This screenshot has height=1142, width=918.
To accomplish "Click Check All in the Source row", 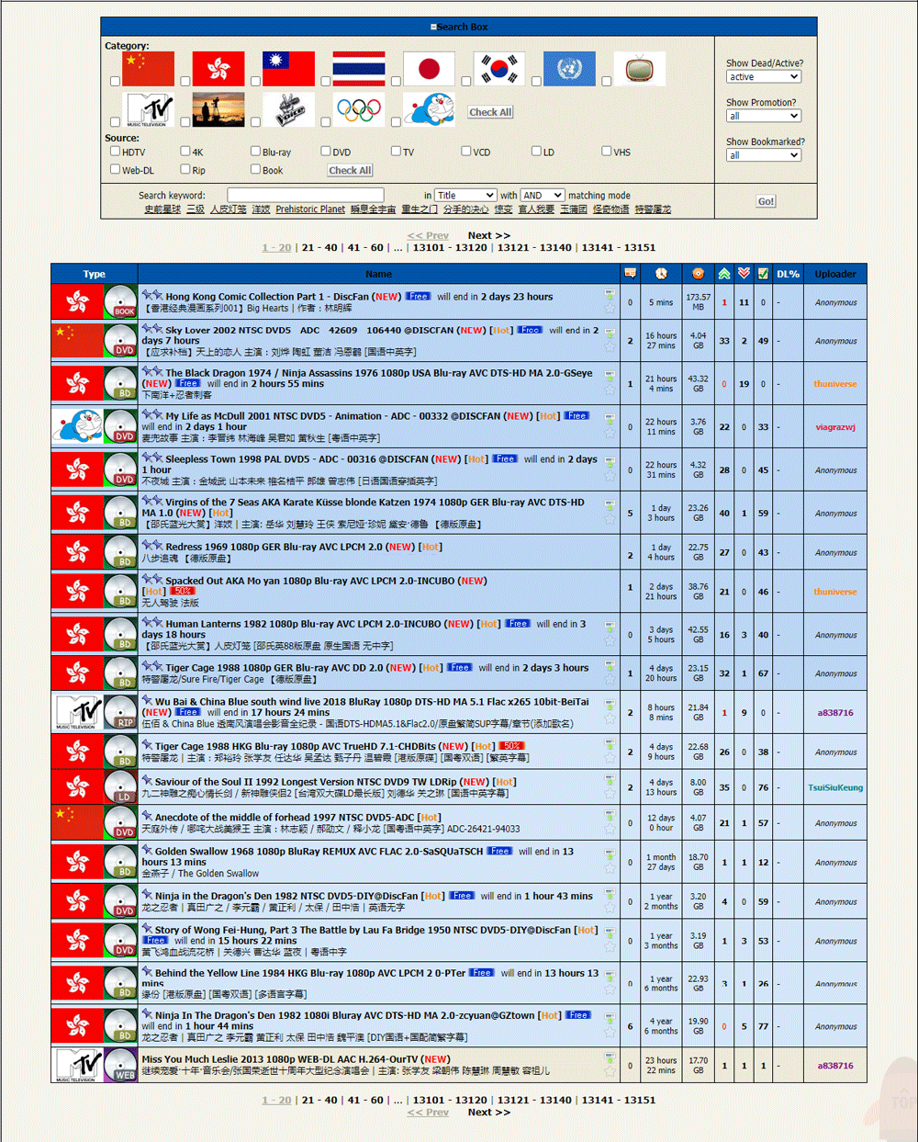I will (350, 170).
